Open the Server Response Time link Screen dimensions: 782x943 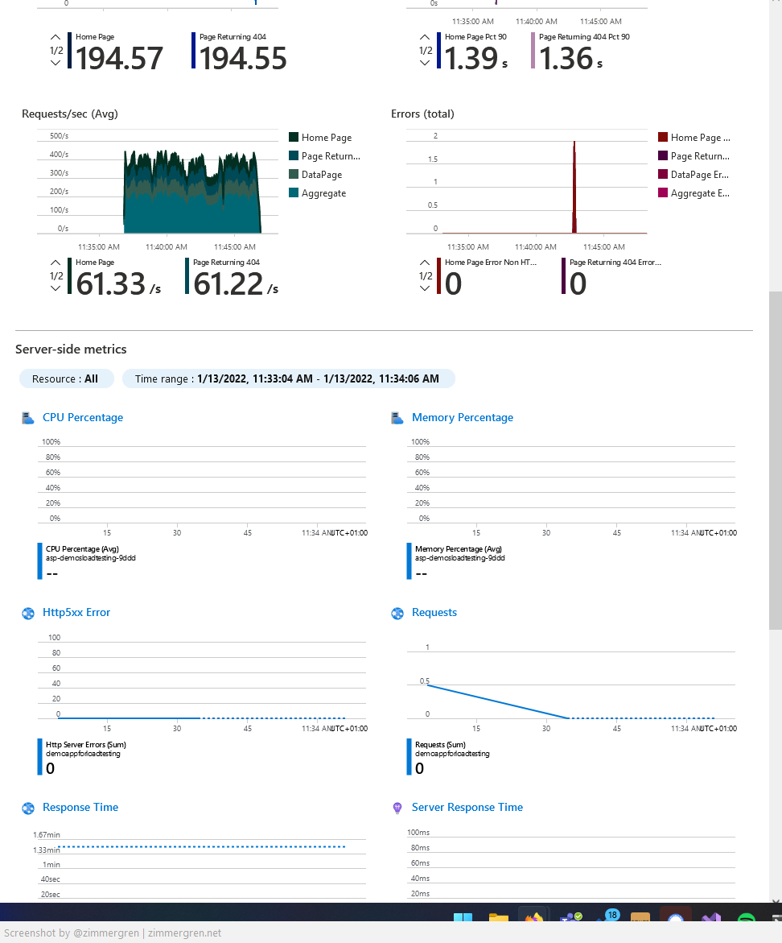(x=467, y=808)
